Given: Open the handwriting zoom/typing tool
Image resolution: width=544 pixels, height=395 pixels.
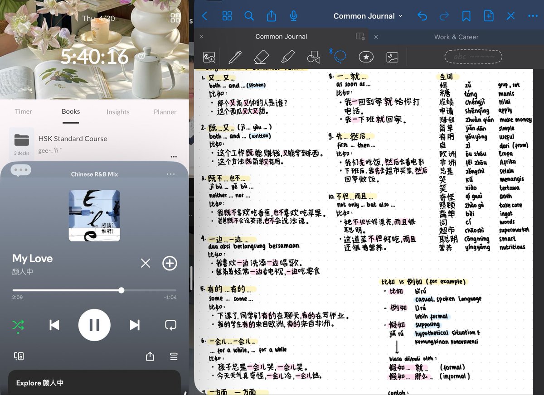Looking at the screenshot, I should click(x=209, y=58).
